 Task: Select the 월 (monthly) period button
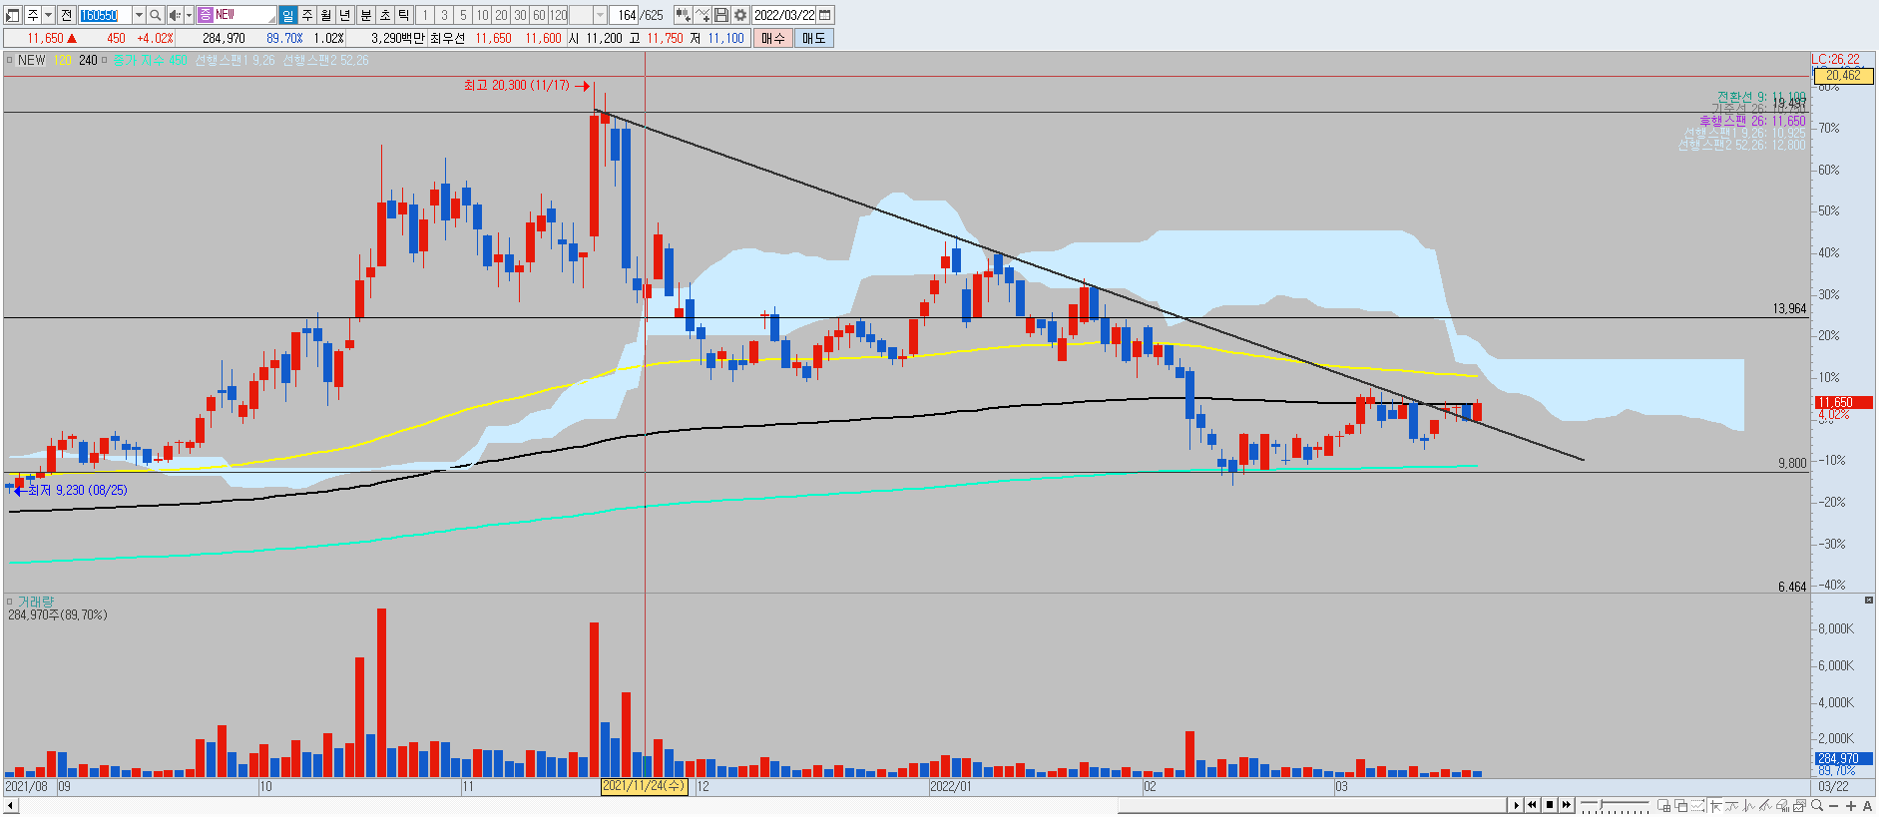(325, 15)
